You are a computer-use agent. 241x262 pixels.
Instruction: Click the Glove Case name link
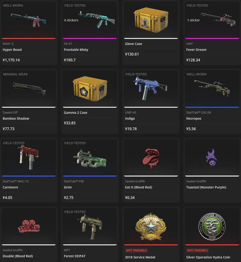133,44
